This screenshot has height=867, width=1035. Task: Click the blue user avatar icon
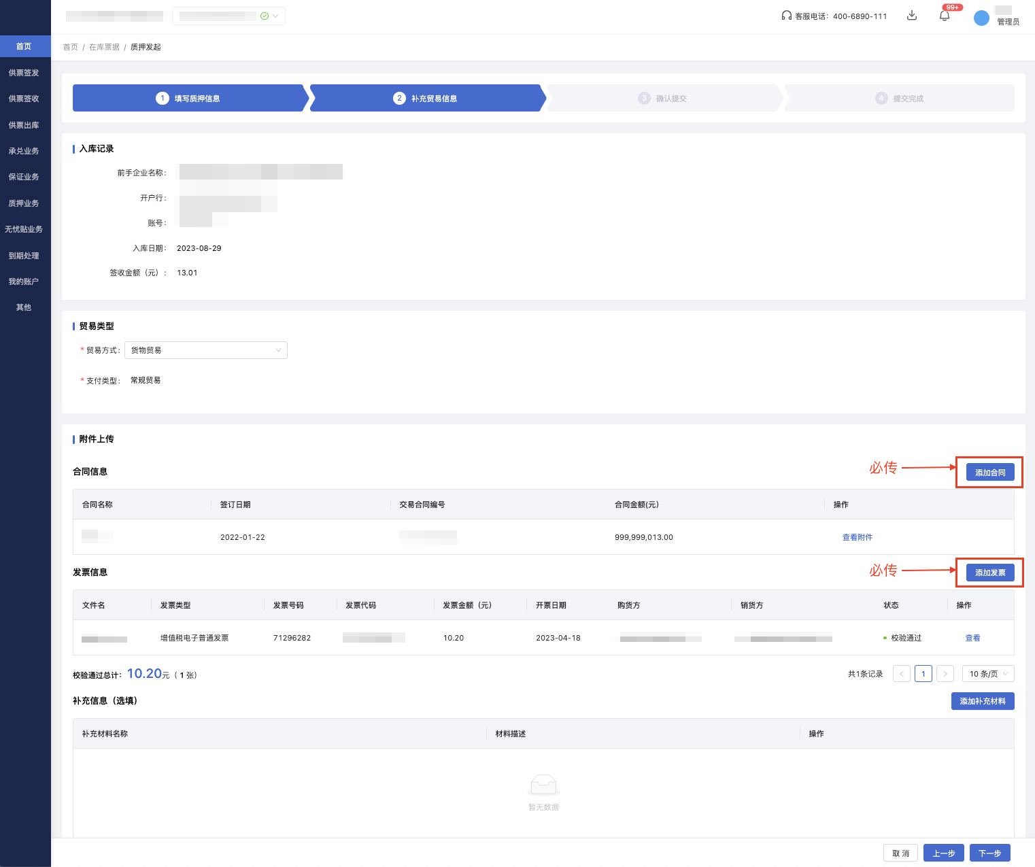(x=981, y=18)
